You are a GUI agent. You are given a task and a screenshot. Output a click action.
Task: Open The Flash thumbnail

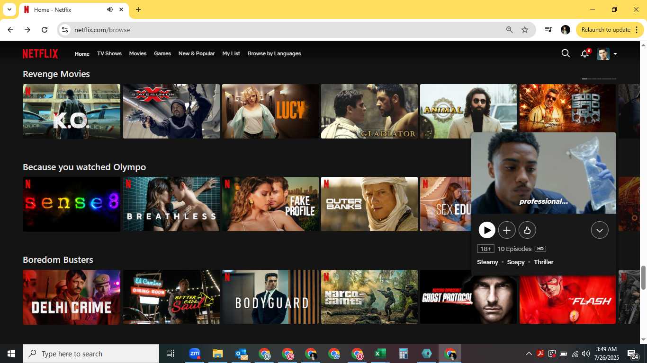(x=567, y=300)
